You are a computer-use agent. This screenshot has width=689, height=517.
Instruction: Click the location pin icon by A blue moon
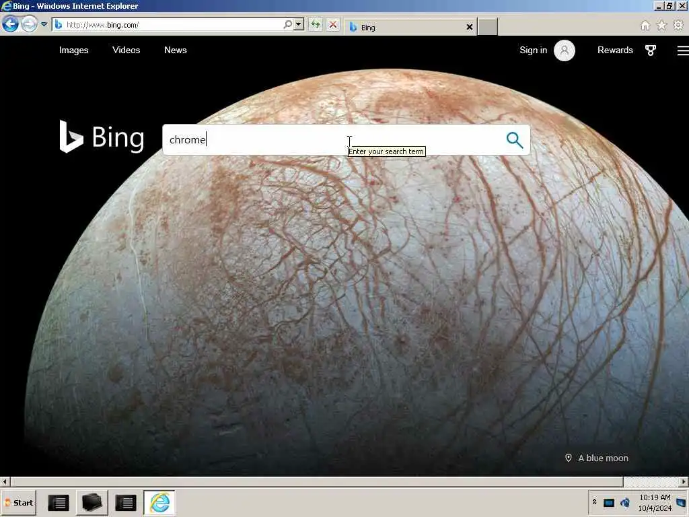tap(568, 458)
